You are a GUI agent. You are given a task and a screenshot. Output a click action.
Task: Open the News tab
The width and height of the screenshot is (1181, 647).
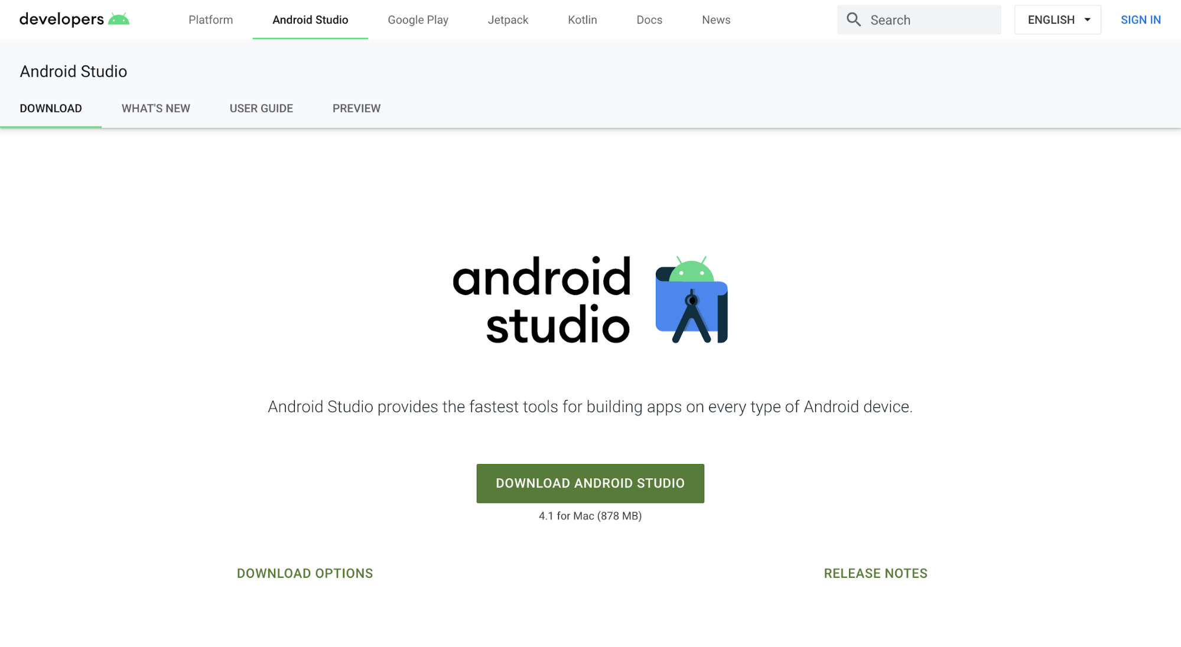716,19
